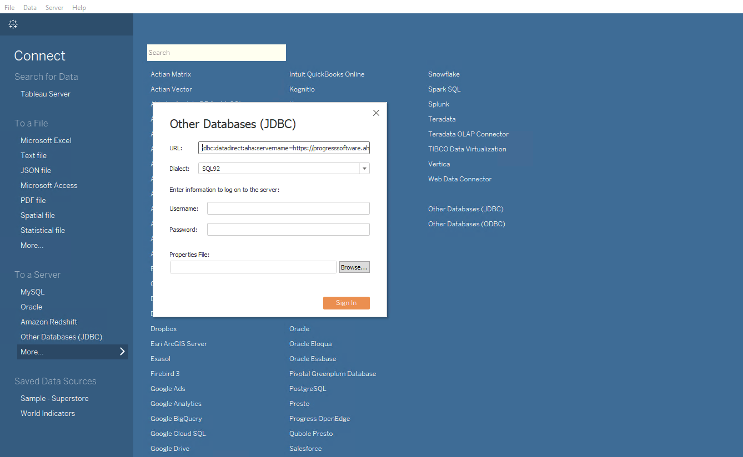Select Google Analytics connector
The image size is (743, 457).
[176, 404]
